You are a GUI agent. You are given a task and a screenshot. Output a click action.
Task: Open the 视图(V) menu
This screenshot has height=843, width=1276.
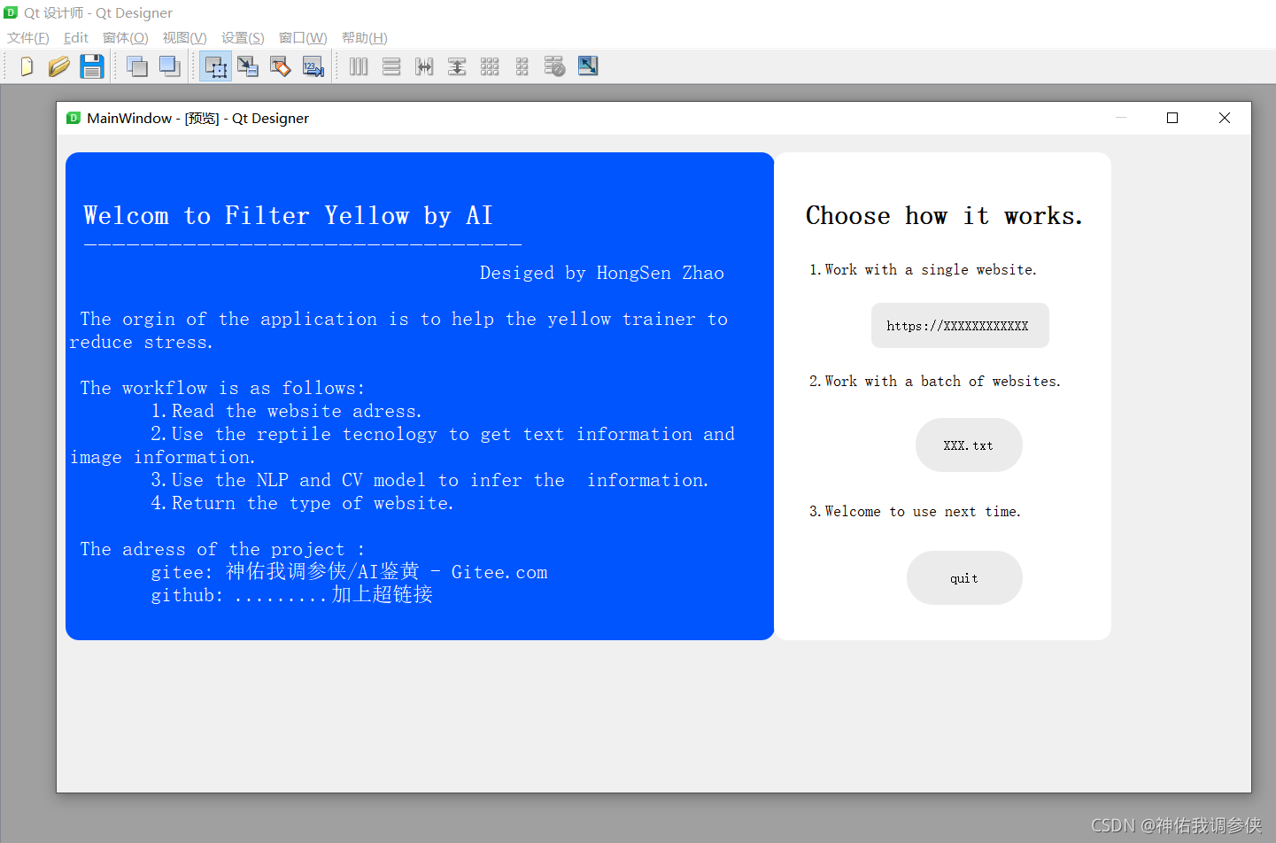tap(184, 38)
